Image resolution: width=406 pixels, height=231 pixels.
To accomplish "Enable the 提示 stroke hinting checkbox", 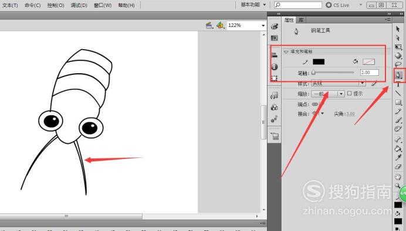I will click(349, 94).
